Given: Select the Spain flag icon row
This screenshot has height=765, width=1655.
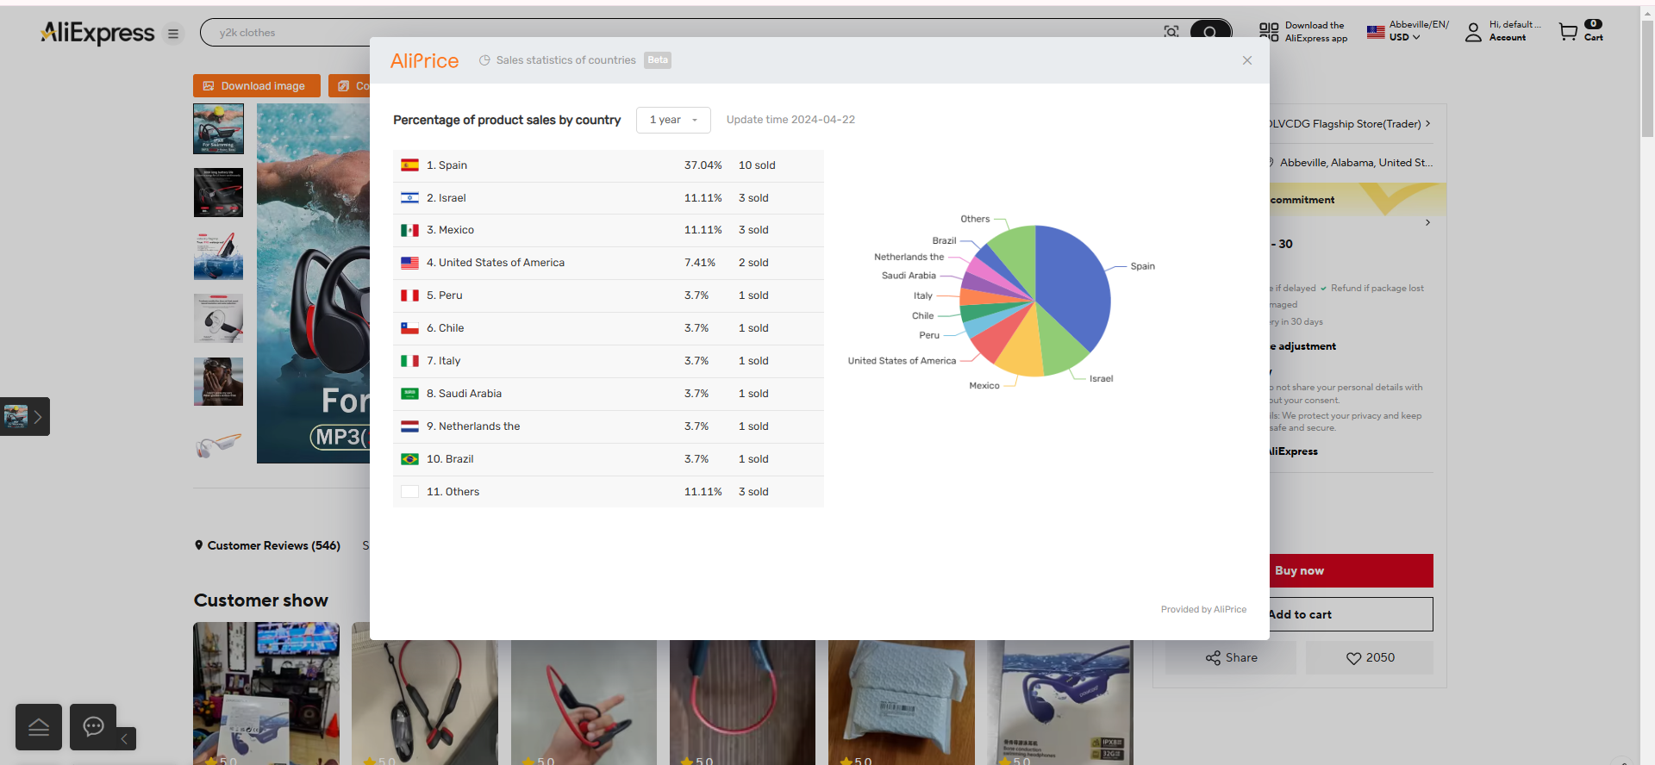Looking at the screenshot, I should [x=409, y=165].
